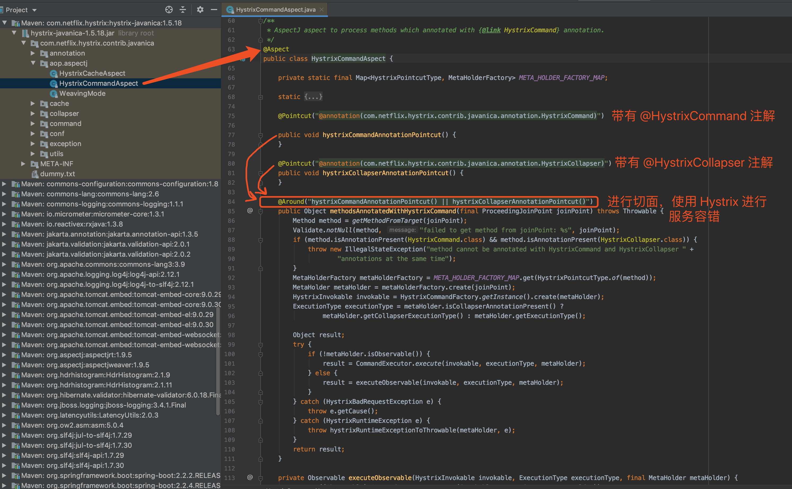
Task: Hide the Project panel with minus icon
Action: pyautogui.click(x=213, y=10)
